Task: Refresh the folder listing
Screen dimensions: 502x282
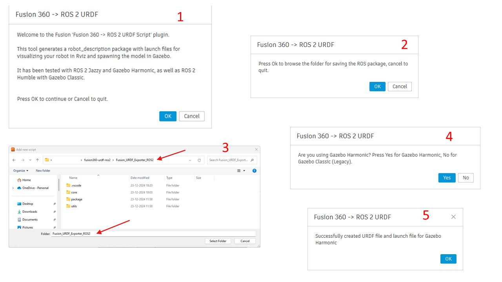Action: pos(199,160)
